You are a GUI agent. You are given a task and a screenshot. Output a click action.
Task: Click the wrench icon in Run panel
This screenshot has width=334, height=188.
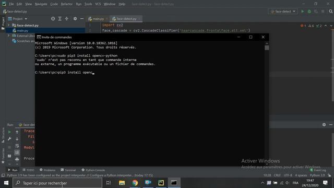coord(9,139)
